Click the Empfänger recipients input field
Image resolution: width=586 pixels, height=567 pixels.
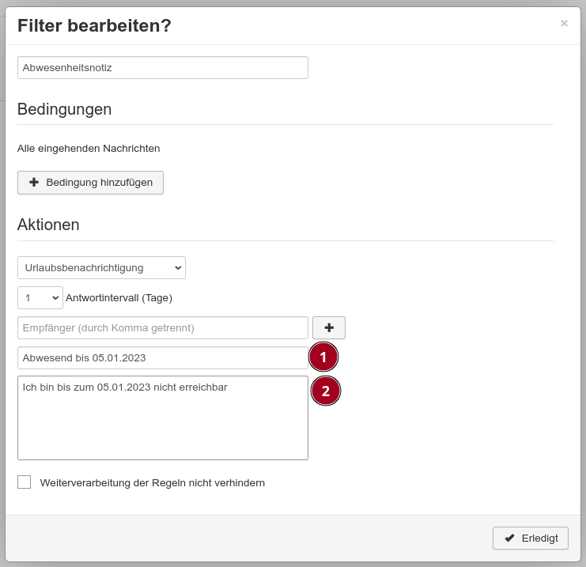tap(163, 328)
